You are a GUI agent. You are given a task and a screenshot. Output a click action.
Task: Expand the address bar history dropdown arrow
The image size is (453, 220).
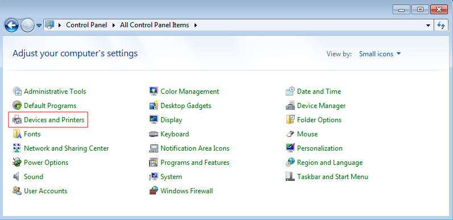pyautogui.click(x=428, y=26)
